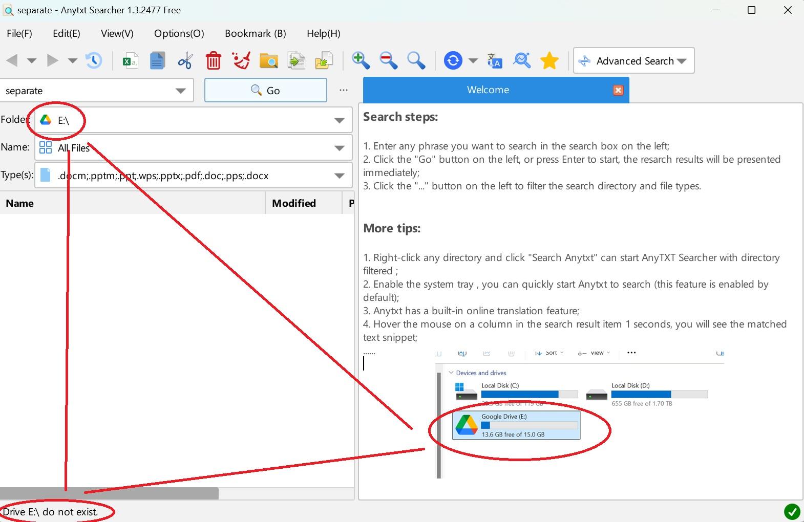Viewport: 804px width, 522px height.
Task: Click the scissors cut icon
Action: 185,60
